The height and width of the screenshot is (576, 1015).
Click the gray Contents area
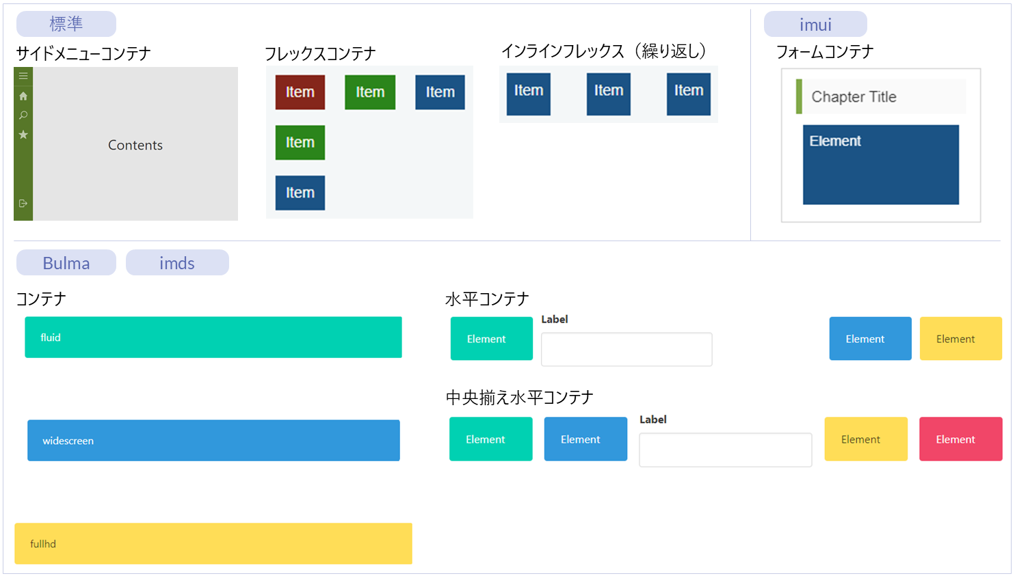coord(135,145)
